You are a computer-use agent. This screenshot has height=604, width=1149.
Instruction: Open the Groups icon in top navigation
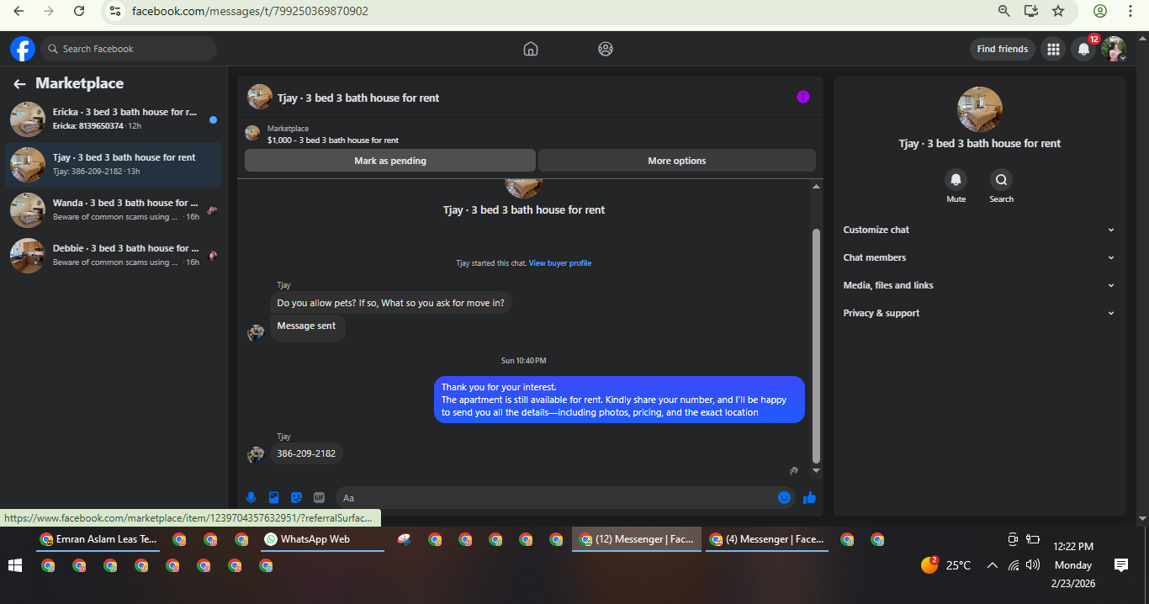[x=606, y=49]
